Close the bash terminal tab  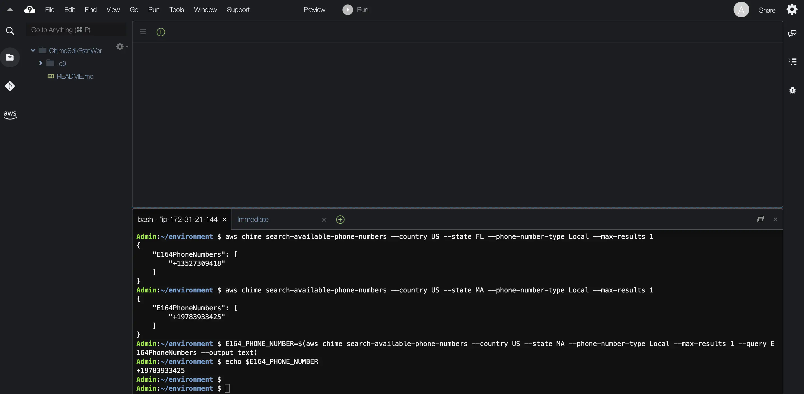(x=224, y=220)
